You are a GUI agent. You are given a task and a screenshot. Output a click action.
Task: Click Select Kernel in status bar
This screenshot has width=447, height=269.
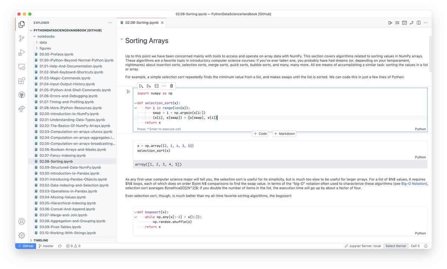pyautogui.click(x=395, y=246)
